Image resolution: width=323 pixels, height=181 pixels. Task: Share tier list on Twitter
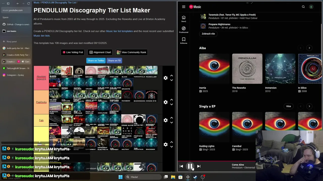96,61
